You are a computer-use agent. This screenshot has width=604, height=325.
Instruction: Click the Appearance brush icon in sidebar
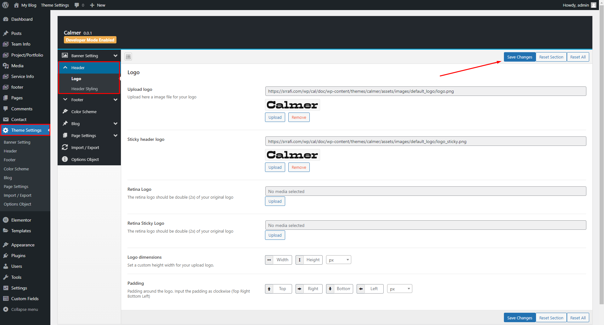tap(6, 245)
